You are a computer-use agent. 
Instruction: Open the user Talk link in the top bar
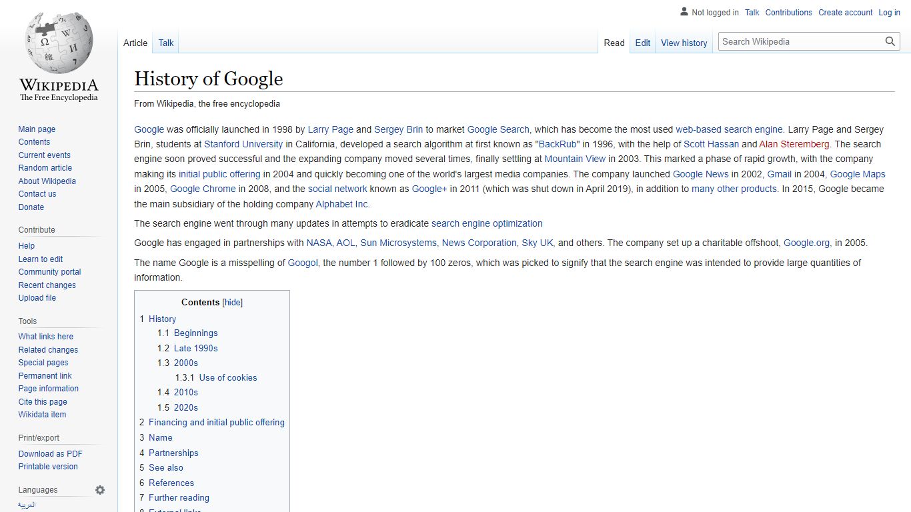tap(752, 13)
